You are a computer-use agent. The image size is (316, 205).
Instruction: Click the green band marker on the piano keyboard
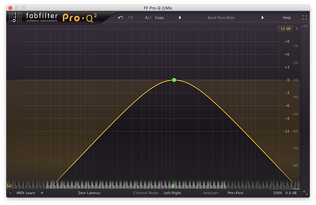click(x=173, y=186)
